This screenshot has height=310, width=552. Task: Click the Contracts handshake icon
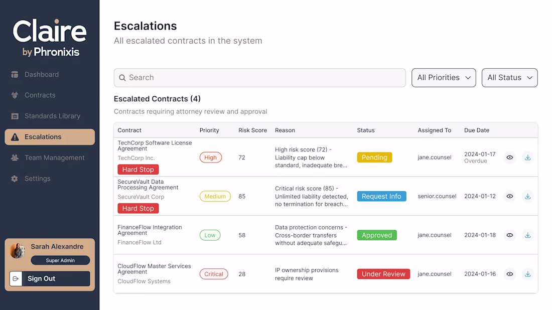point(15,95)
